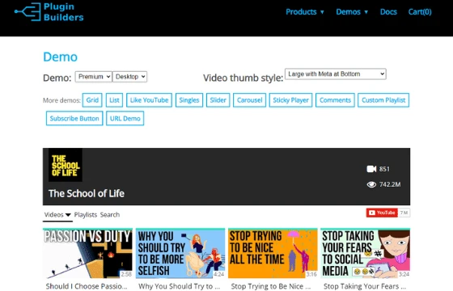Open the Premium demo type dropdown
Screen dimensions: 453x291
[94, 77]
